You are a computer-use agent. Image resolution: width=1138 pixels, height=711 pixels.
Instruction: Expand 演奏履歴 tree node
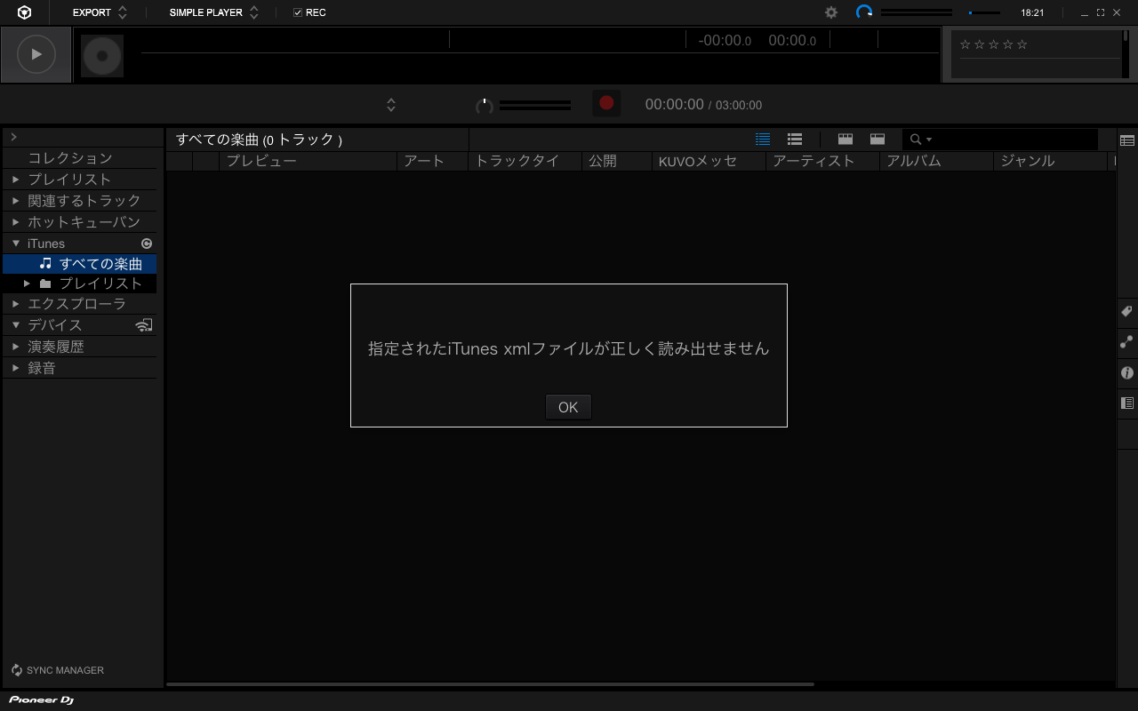point(16,347)
